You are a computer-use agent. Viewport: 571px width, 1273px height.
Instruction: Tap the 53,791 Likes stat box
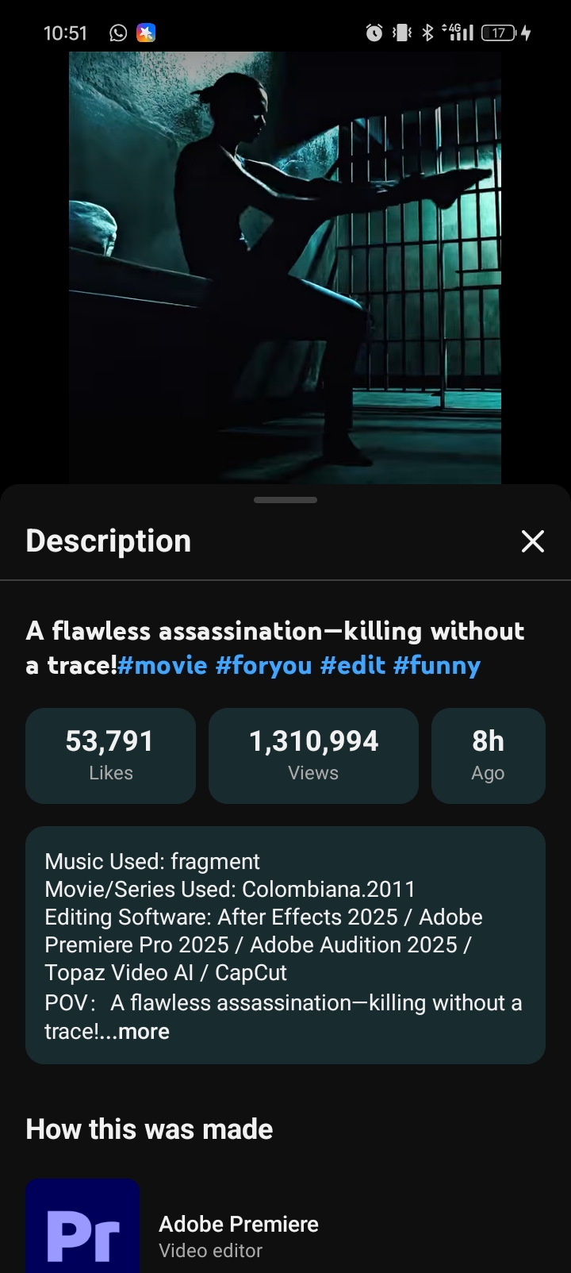[x=110, y=755]
